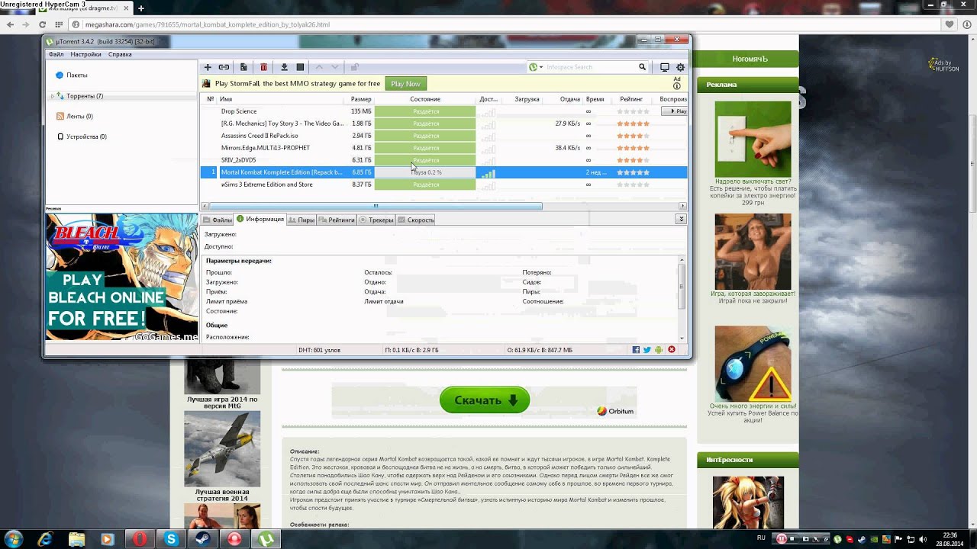The image size is (977, 549).
Task: Click the green Скачать download button
Action: [485, 400]
